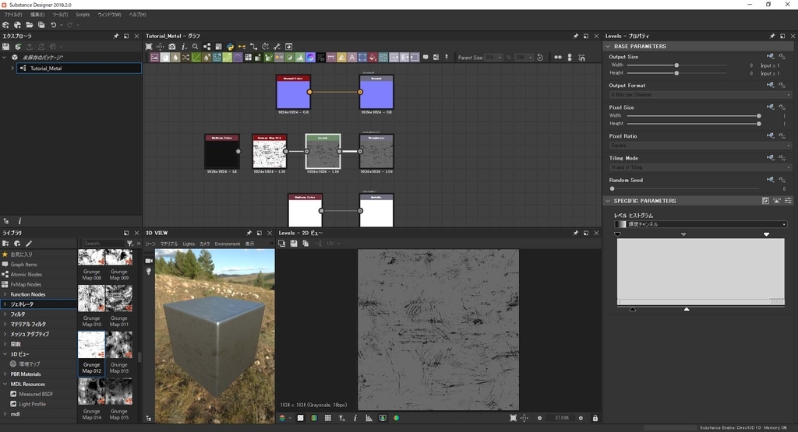Toggle the light bulb icon in 3D View
The width and height of the screenshot is (798, 432).
coord(149,272)
